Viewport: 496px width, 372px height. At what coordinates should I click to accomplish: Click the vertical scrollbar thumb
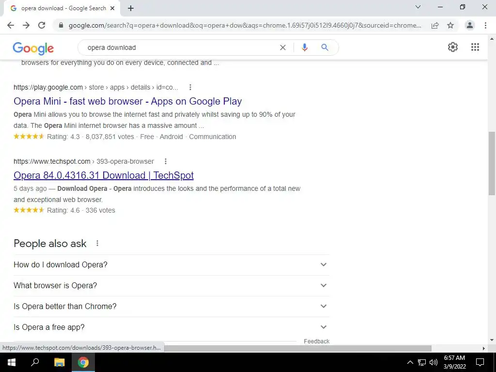(492, 163)
